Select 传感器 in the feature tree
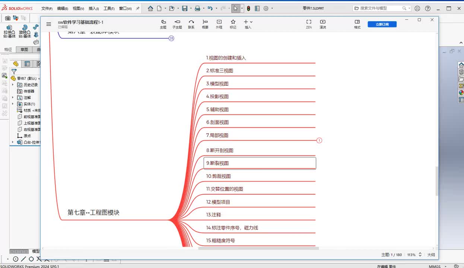The height and width of the screenshot is (268, 464). pos(29,91)
